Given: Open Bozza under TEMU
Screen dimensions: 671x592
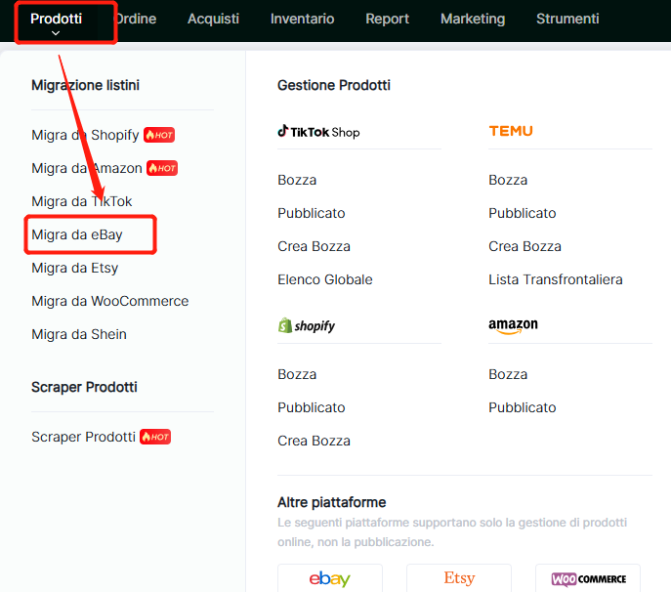Looking at the screenshot, I should tap(508, 180).
